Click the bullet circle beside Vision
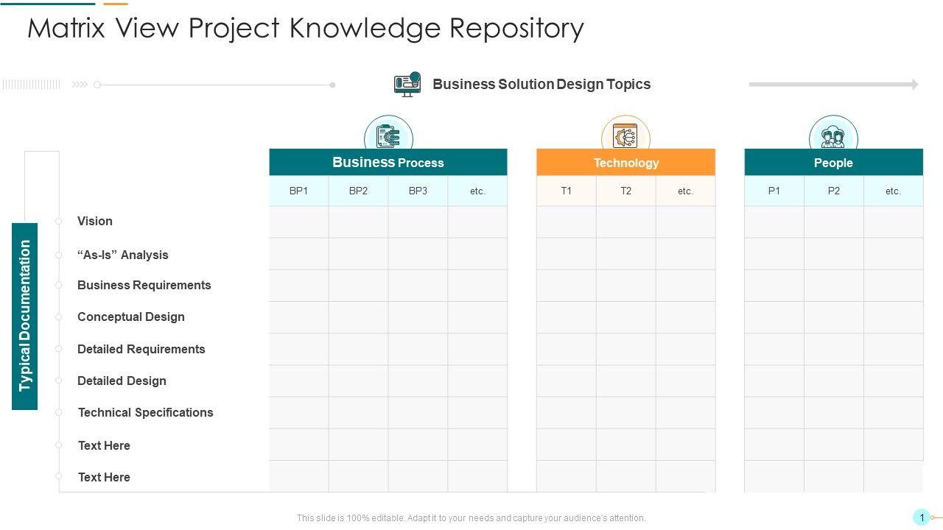The width and height of the screenshot is (943, 530). point(59,221)
